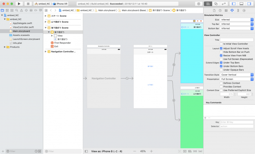Show the Connections inspector
Viewport: 255px width, 154px height.
244,11
